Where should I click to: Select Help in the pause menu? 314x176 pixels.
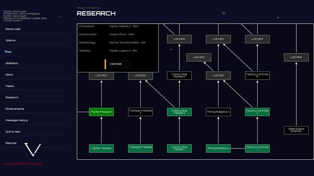9,52
